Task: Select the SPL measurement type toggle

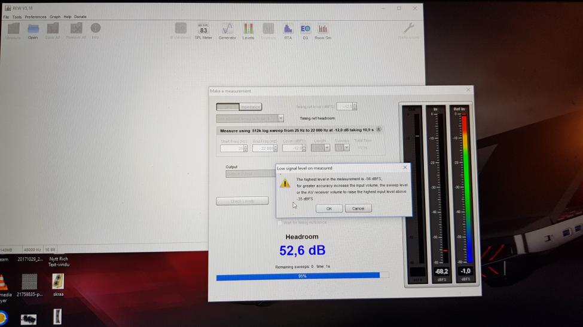Action: pos(228,107)
